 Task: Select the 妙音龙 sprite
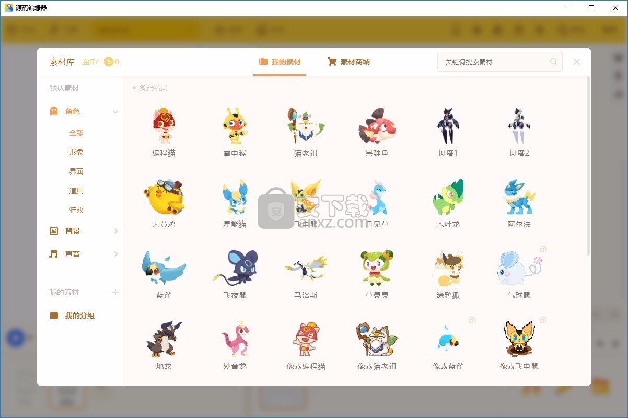tap(235, 339)
